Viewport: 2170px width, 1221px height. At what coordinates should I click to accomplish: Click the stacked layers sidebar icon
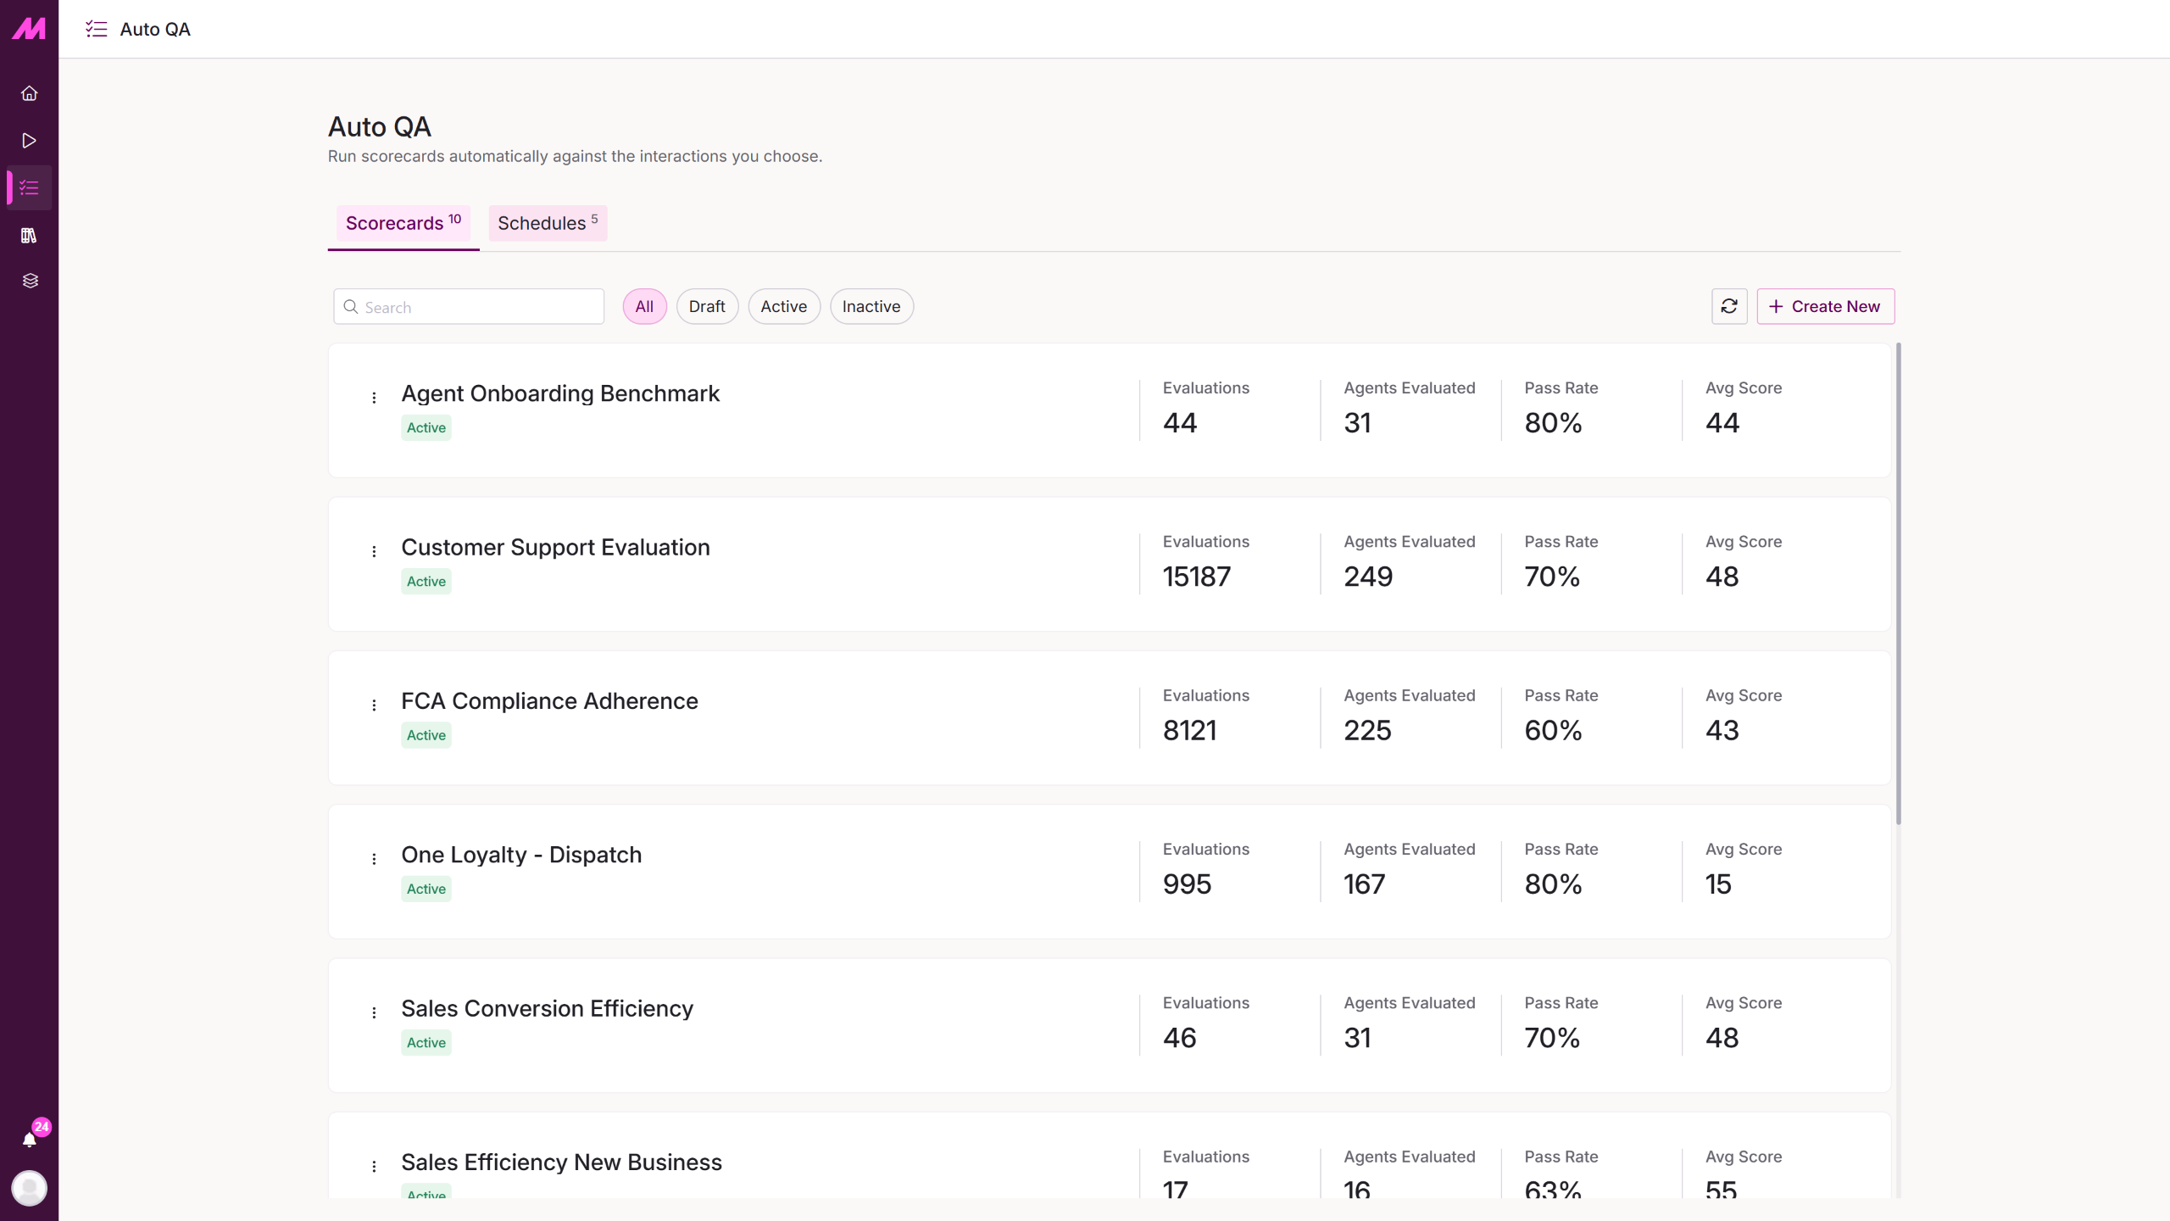29,281
